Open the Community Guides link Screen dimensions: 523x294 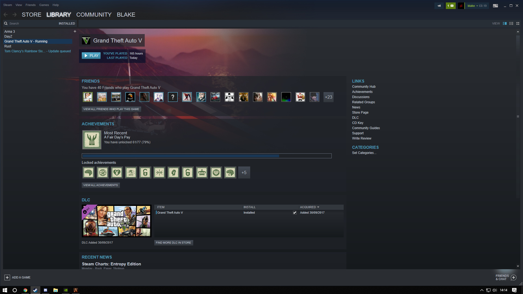coord(366,128)
